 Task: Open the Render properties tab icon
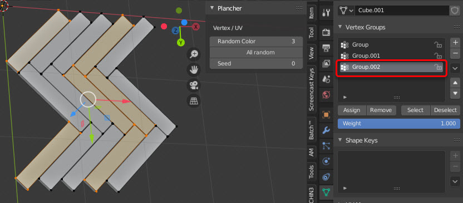[x=326, y=32]
